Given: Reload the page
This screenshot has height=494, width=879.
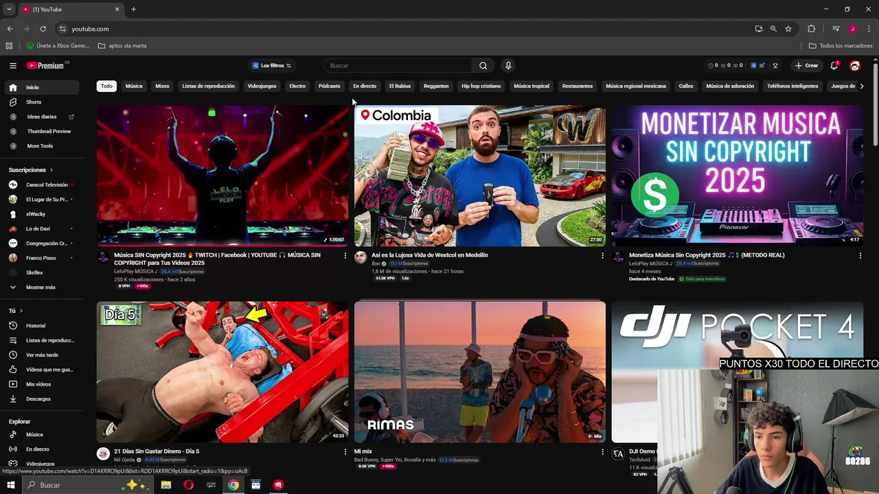Looking at the screenshot, I should point(43,29).
